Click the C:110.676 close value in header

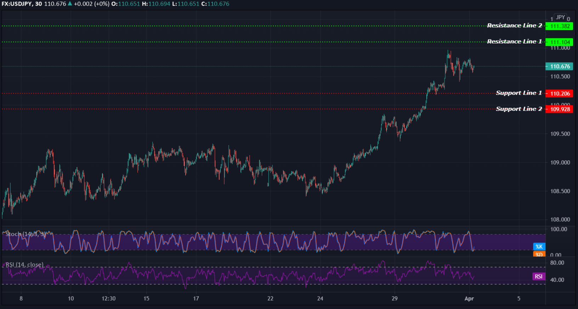(215, 4)
